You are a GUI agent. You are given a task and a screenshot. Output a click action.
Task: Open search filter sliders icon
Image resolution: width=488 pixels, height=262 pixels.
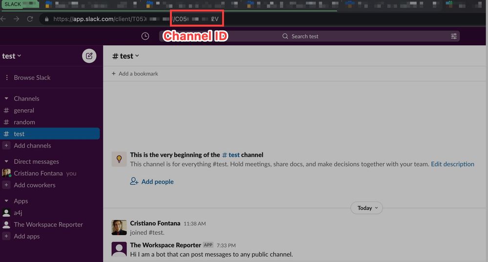click(454, 37)
